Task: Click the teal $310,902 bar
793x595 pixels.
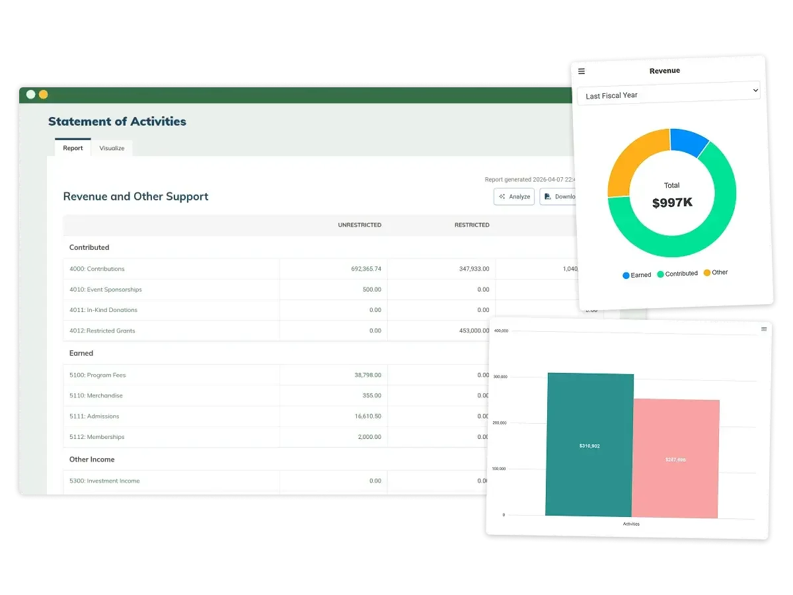Action: pos(589,444)
